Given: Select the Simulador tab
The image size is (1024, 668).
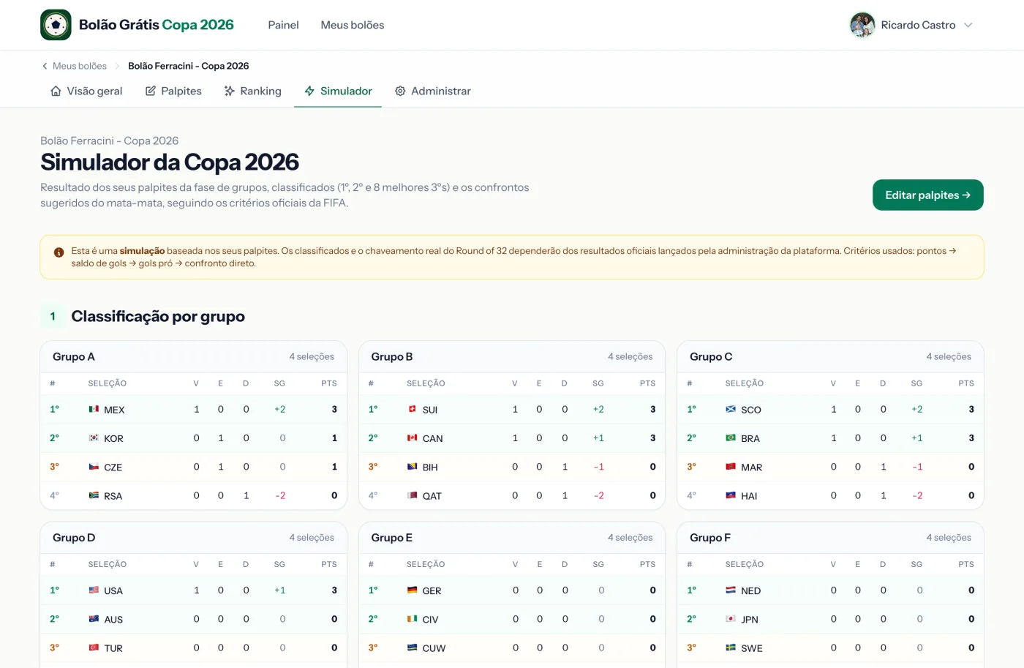Looking at the screenshot, I should pos(338,91).
